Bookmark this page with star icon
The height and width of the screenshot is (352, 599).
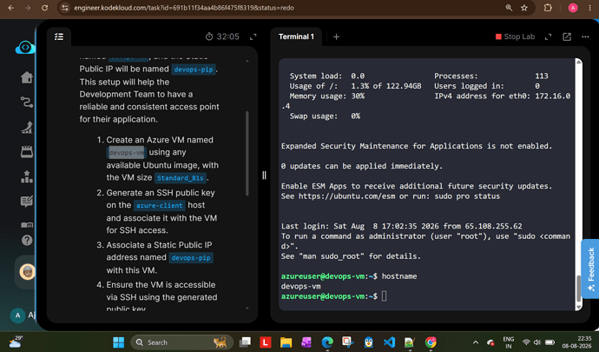[x=524, y=8]
